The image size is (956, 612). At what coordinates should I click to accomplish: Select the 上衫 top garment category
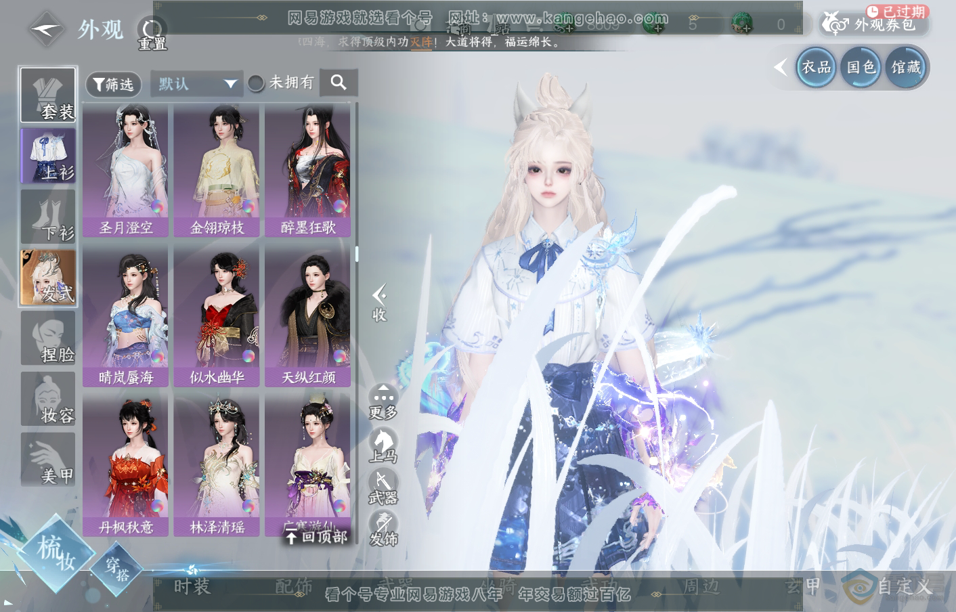(48, 156)
